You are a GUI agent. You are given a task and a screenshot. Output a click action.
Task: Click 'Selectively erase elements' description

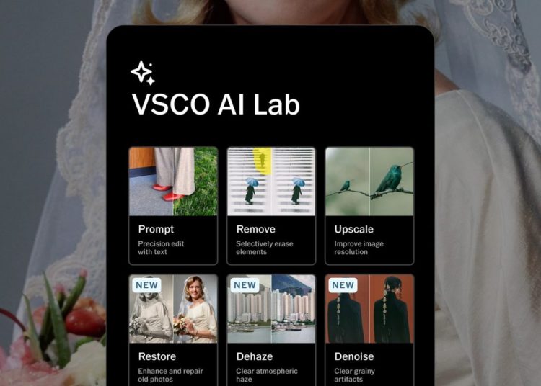(265, 248)
